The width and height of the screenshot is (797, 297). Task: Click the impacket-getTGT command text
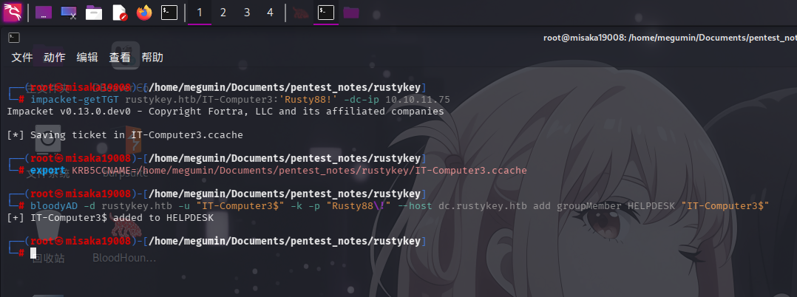[x=75, y=100]
